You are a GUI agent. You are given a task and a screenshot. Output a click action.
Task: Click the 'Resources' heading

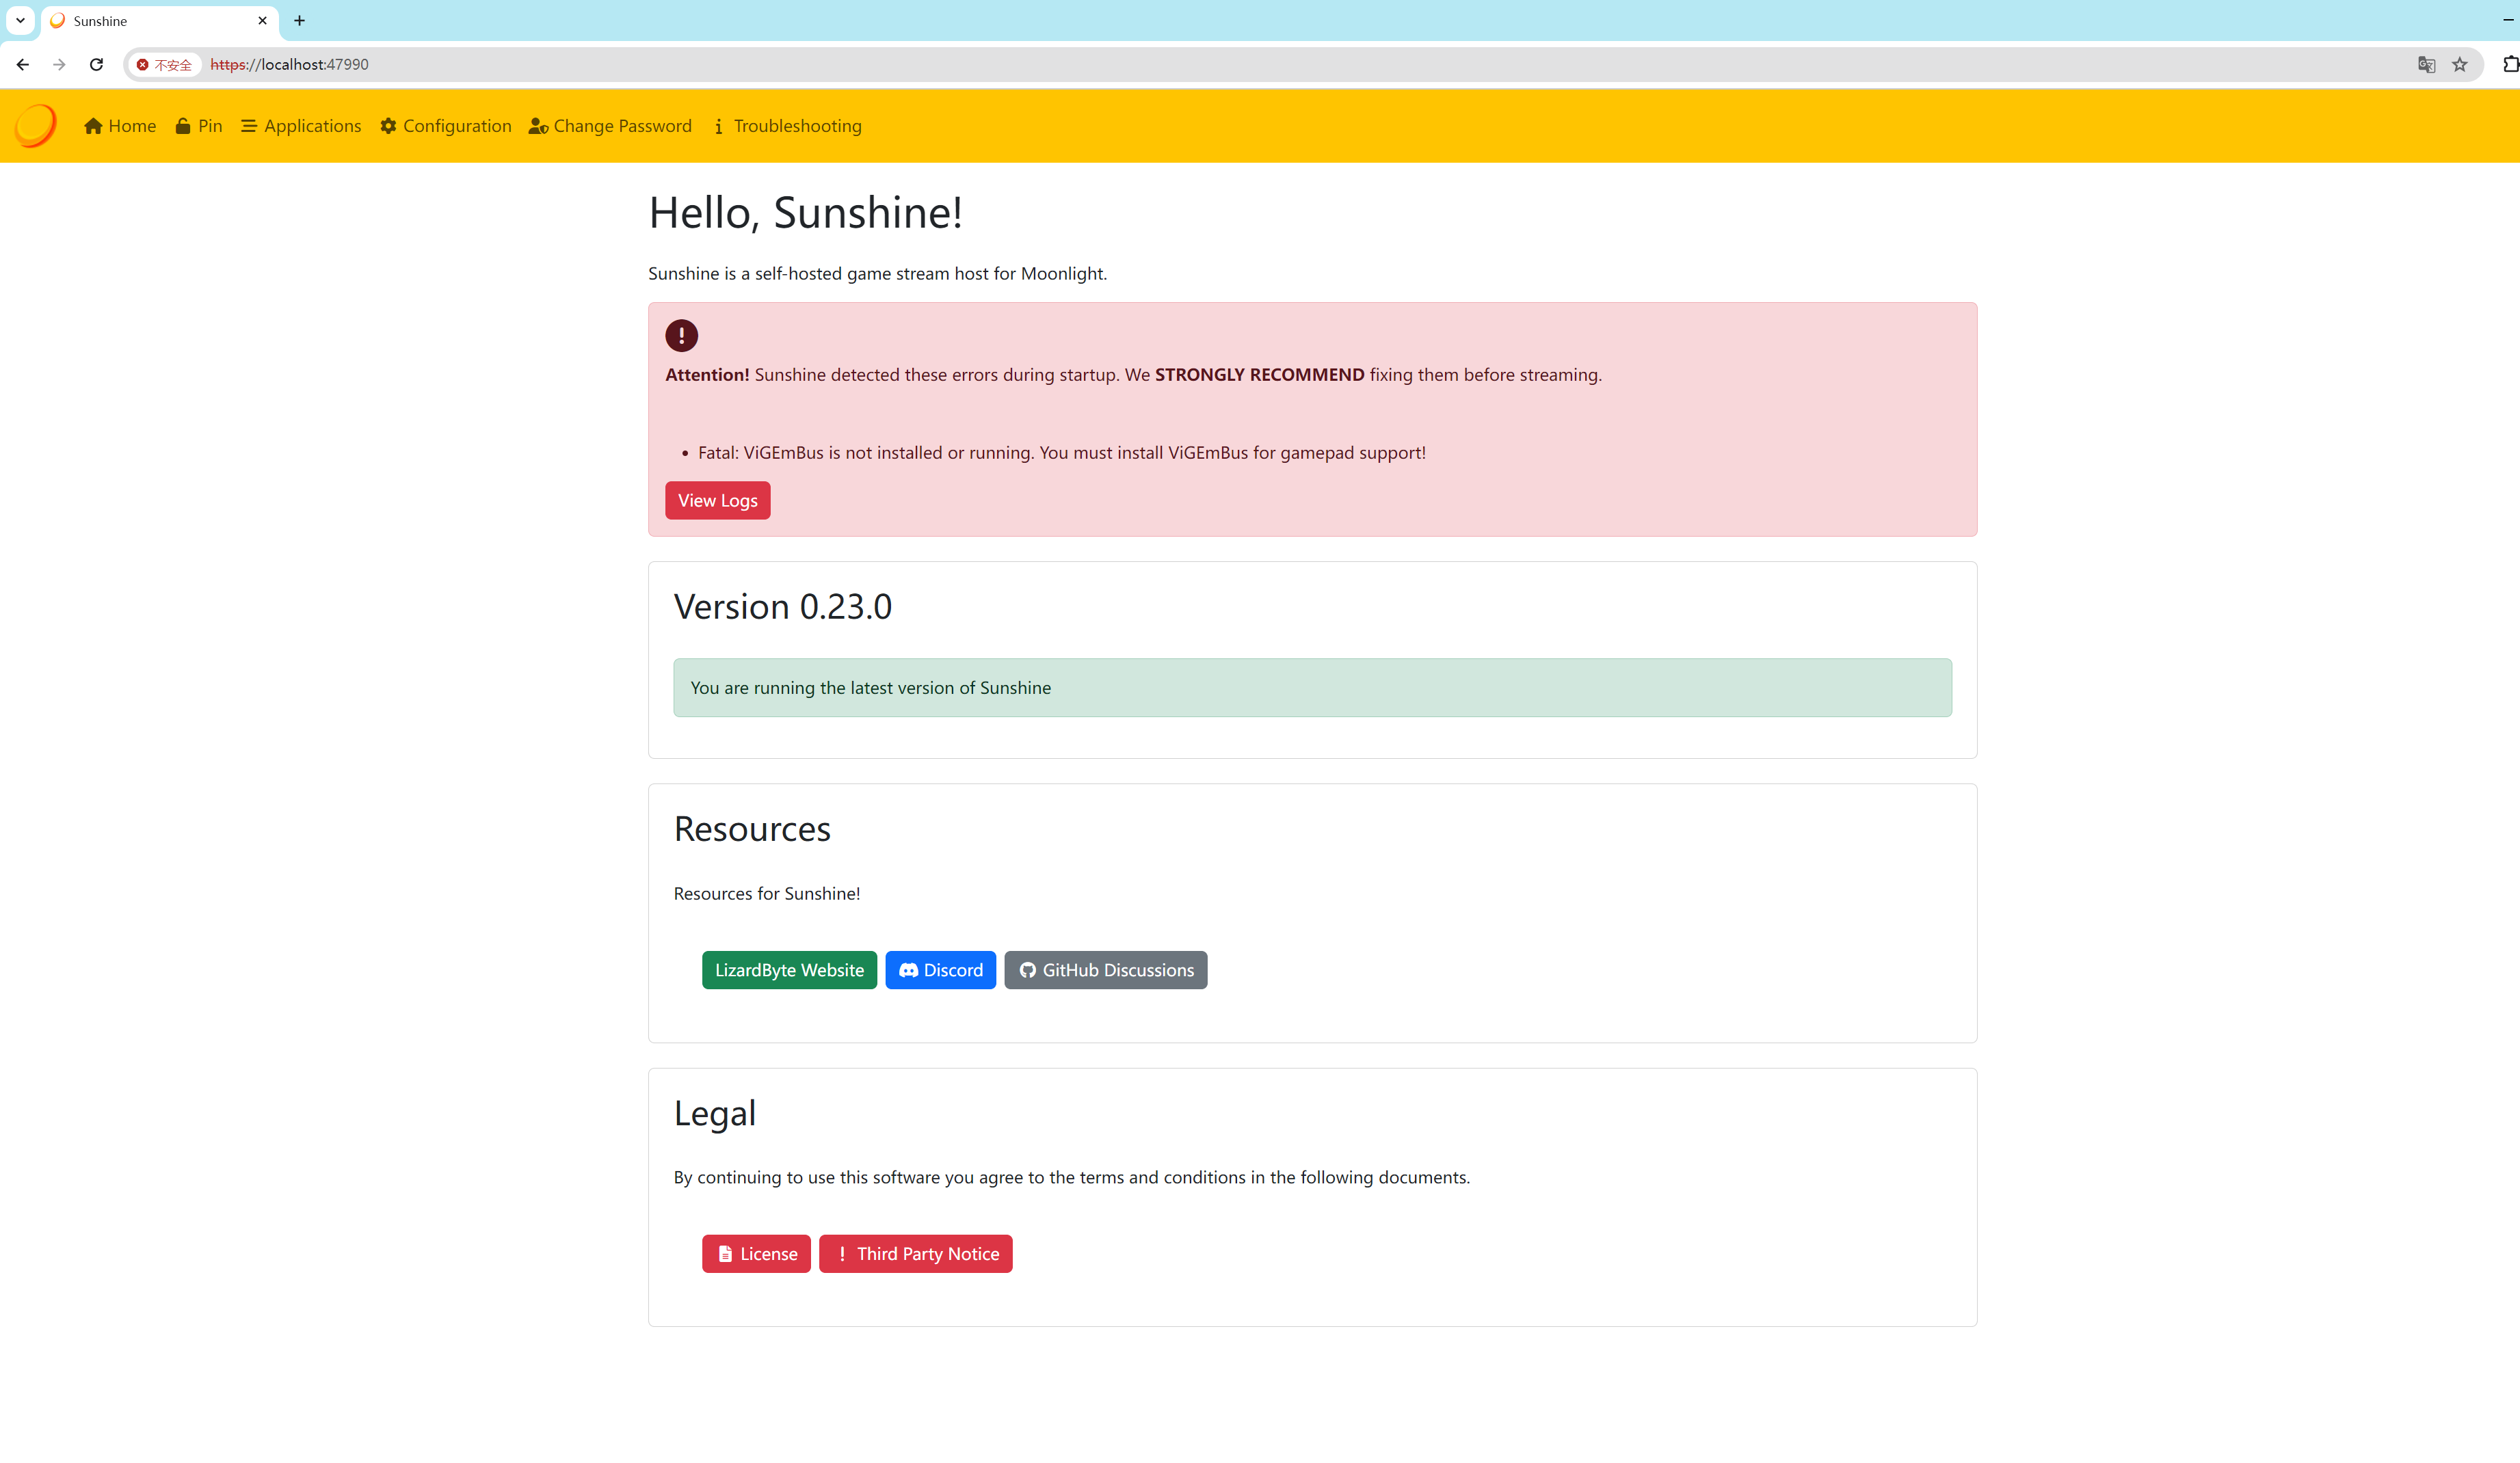tap(752, 829)
